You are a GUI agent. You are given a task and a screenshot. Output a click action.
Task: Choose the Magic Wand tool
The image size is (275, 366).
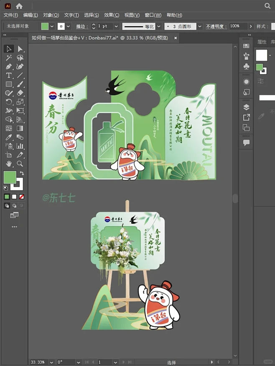click(x=9, y=58)
